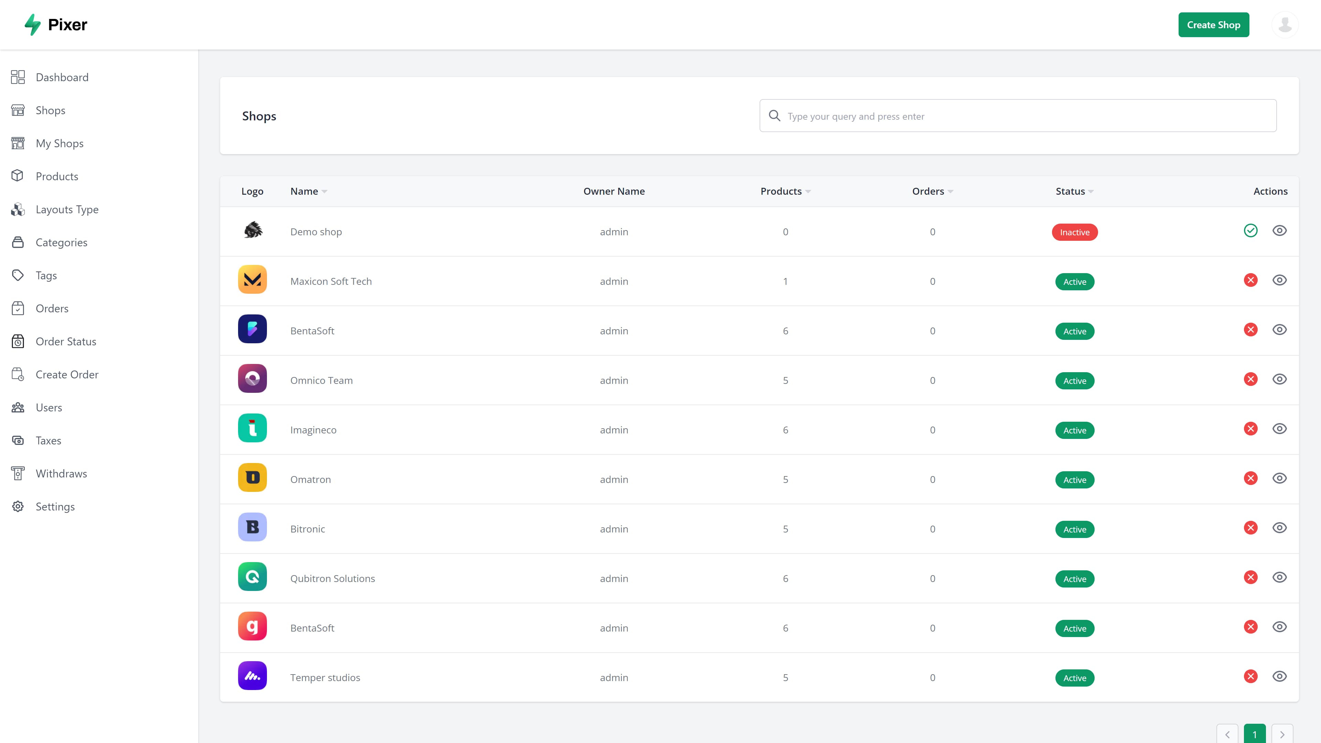Click the Pixer lightning bolt logo
Screen dimensions: 1321x743
click(33, 25)
